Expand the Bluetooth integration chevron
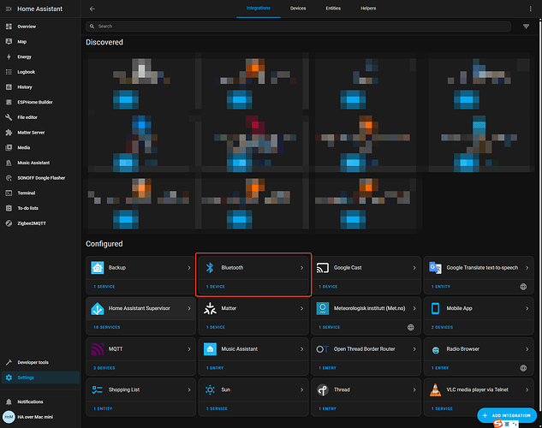 coord(301,268)
